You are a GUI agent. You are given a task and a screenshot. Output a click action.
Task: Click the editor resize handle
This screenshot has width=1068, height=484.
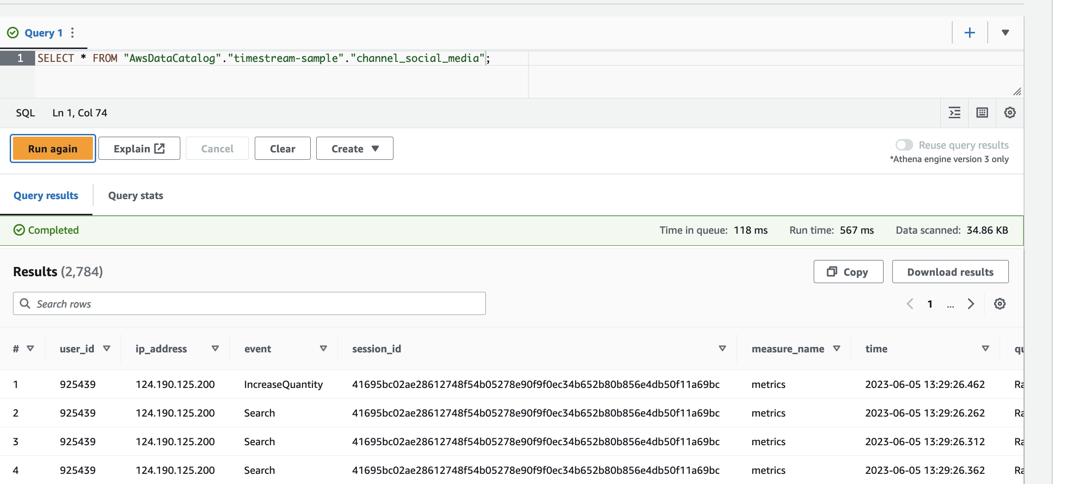click(1017, 91)
